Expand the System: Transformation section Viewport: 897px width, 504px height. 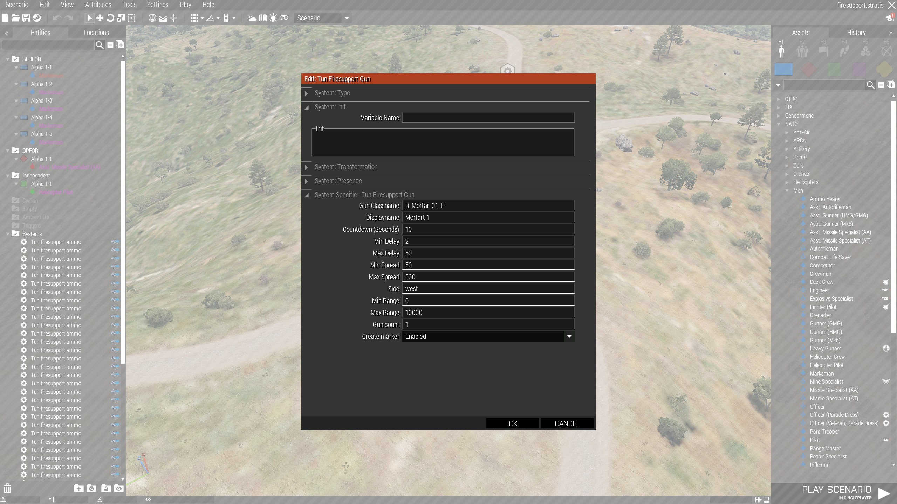click(x=307, y=167)
